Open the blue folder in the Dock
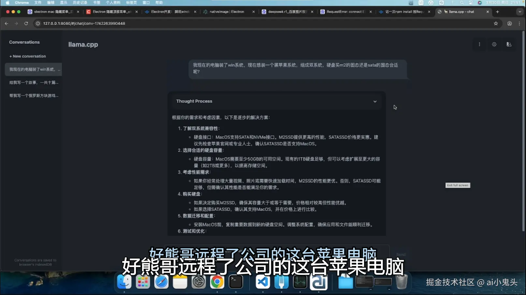This screenshot has height=295, width=526. point(345,282)
